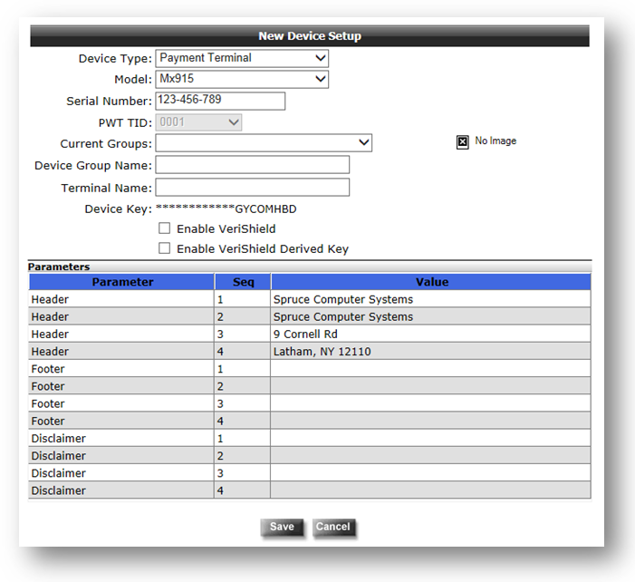
Task: Click the Header parameter name in row 3
Action: tap(50, 334)
